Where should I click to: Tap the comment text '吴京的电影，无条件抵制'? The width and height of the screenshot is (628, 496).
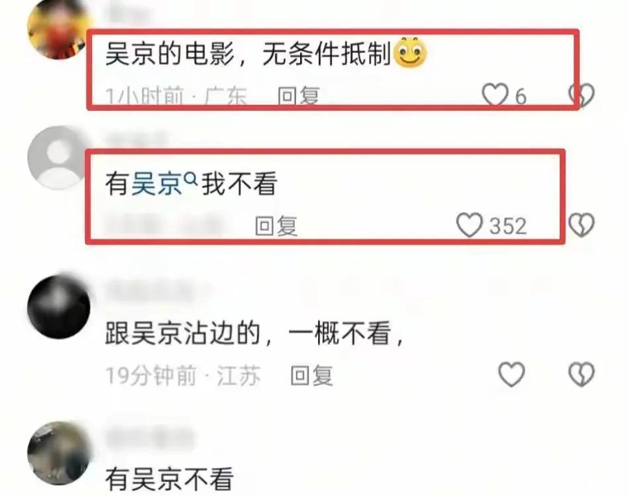[x=248, y=53]
